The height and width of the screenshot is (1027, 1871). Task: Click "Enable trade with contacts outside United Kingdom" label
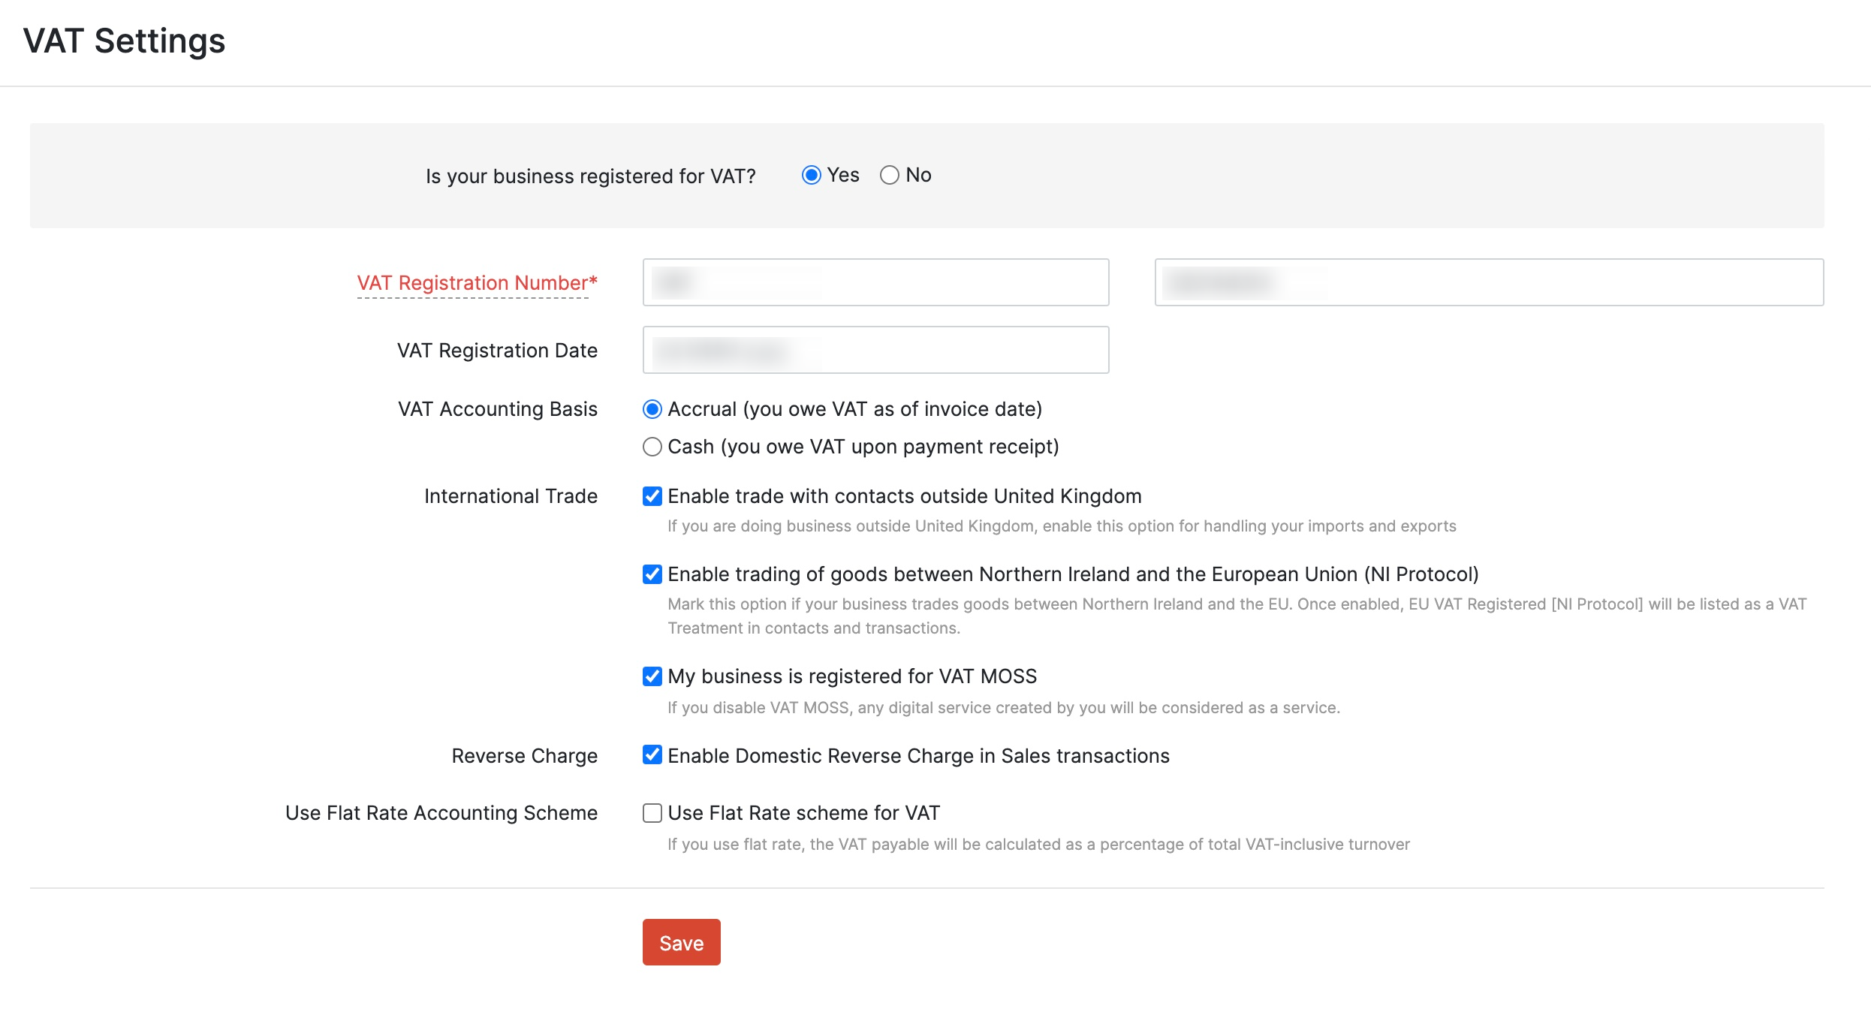pos(903,495)
